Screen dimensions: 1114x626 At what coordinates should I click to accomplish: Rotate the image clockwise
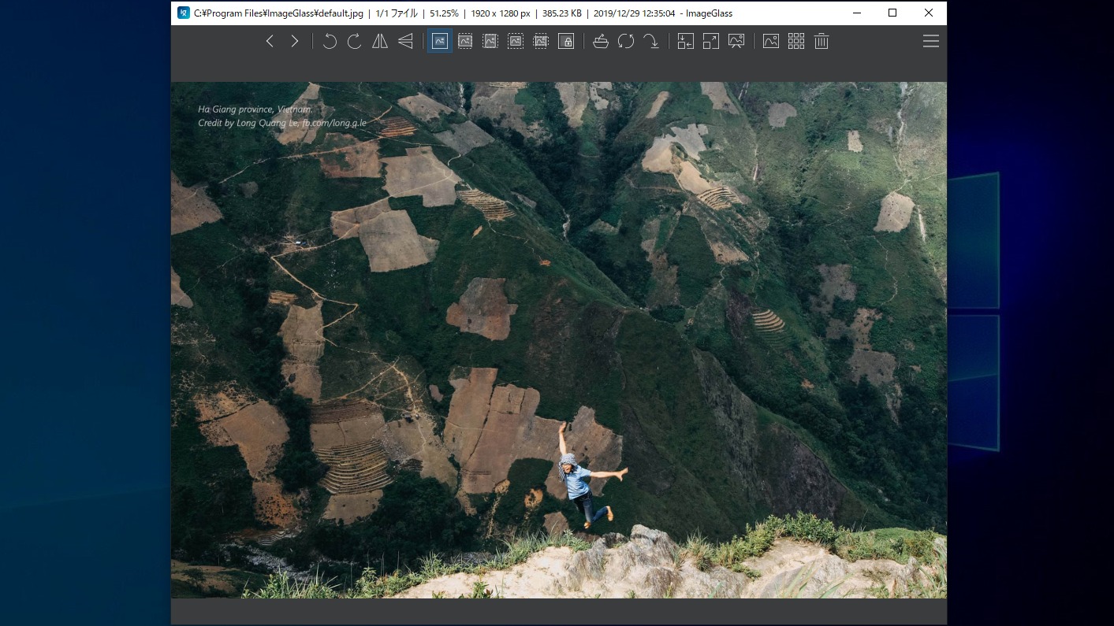click(x=355, y=41)
